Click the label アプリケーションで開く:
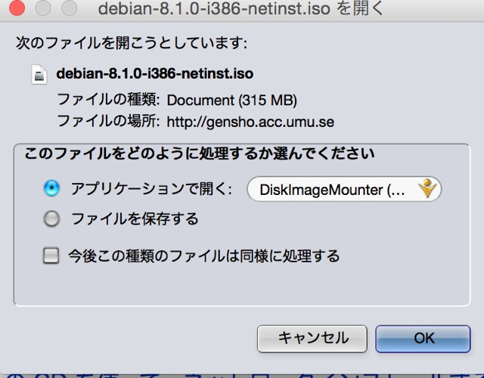This screenshot has width=484, height=378. pos(151,188)
